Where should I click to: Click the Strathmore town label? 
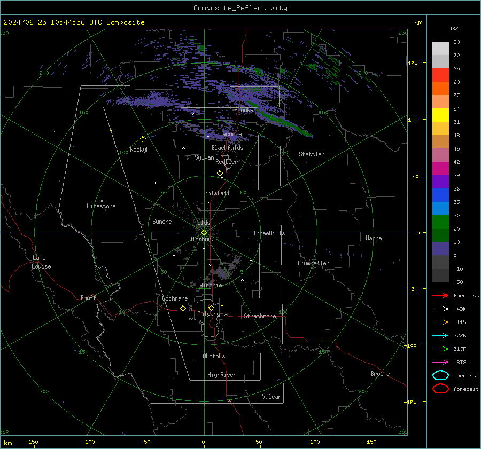click(x=260, y=316)
